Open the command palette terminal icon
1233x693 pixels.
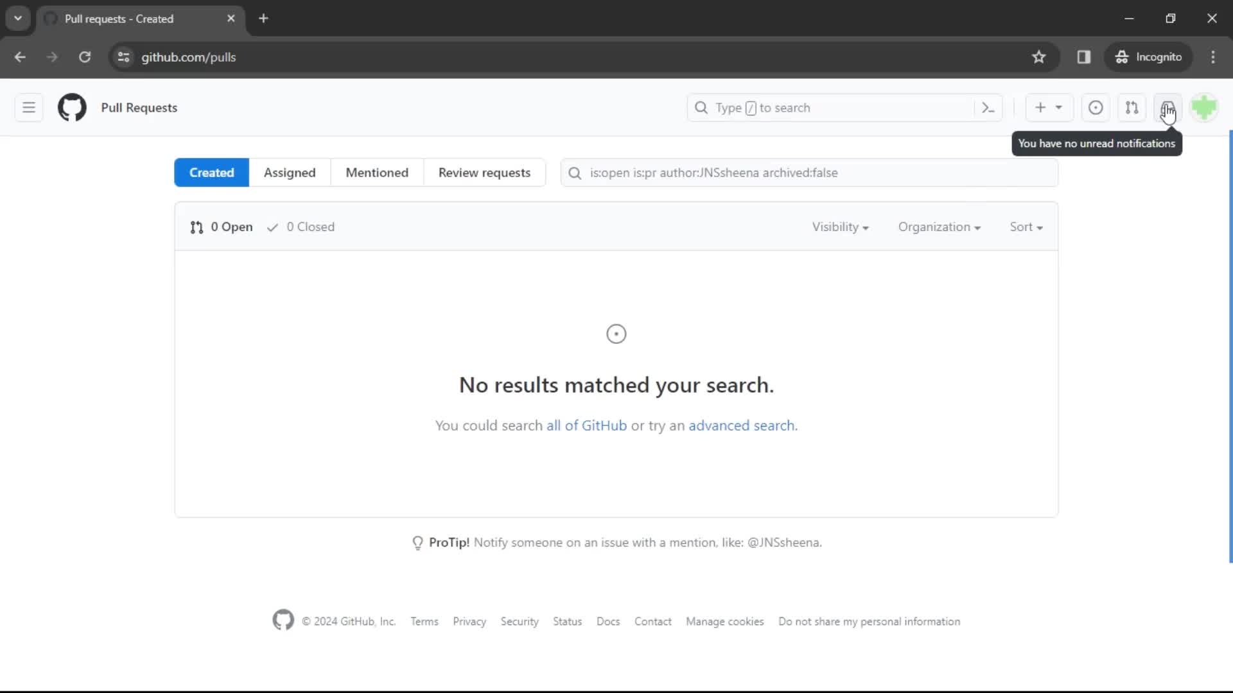pos(988,107)
